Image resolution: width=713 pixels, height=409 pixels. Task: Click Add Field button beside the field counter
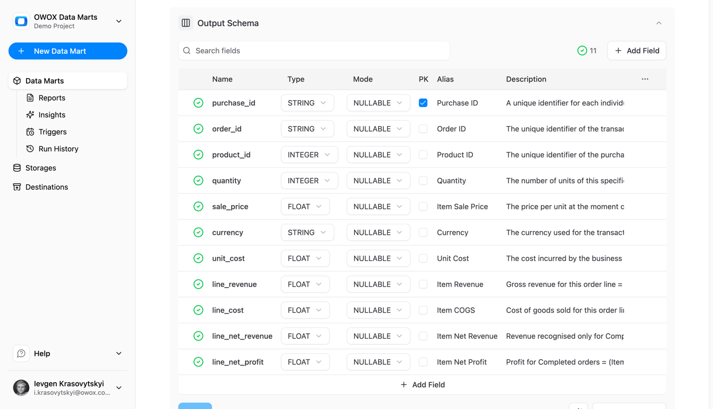637,51
